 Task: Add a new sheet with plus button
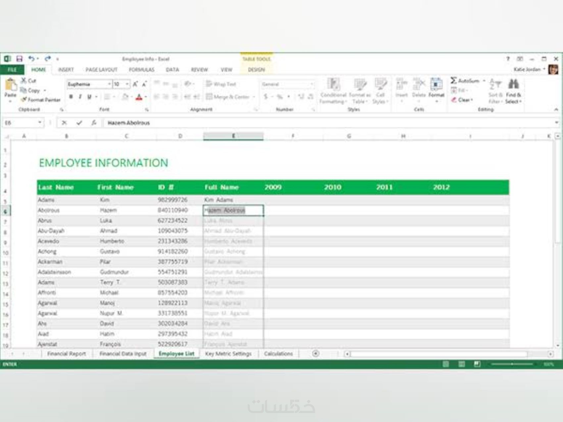pos(316,353)
